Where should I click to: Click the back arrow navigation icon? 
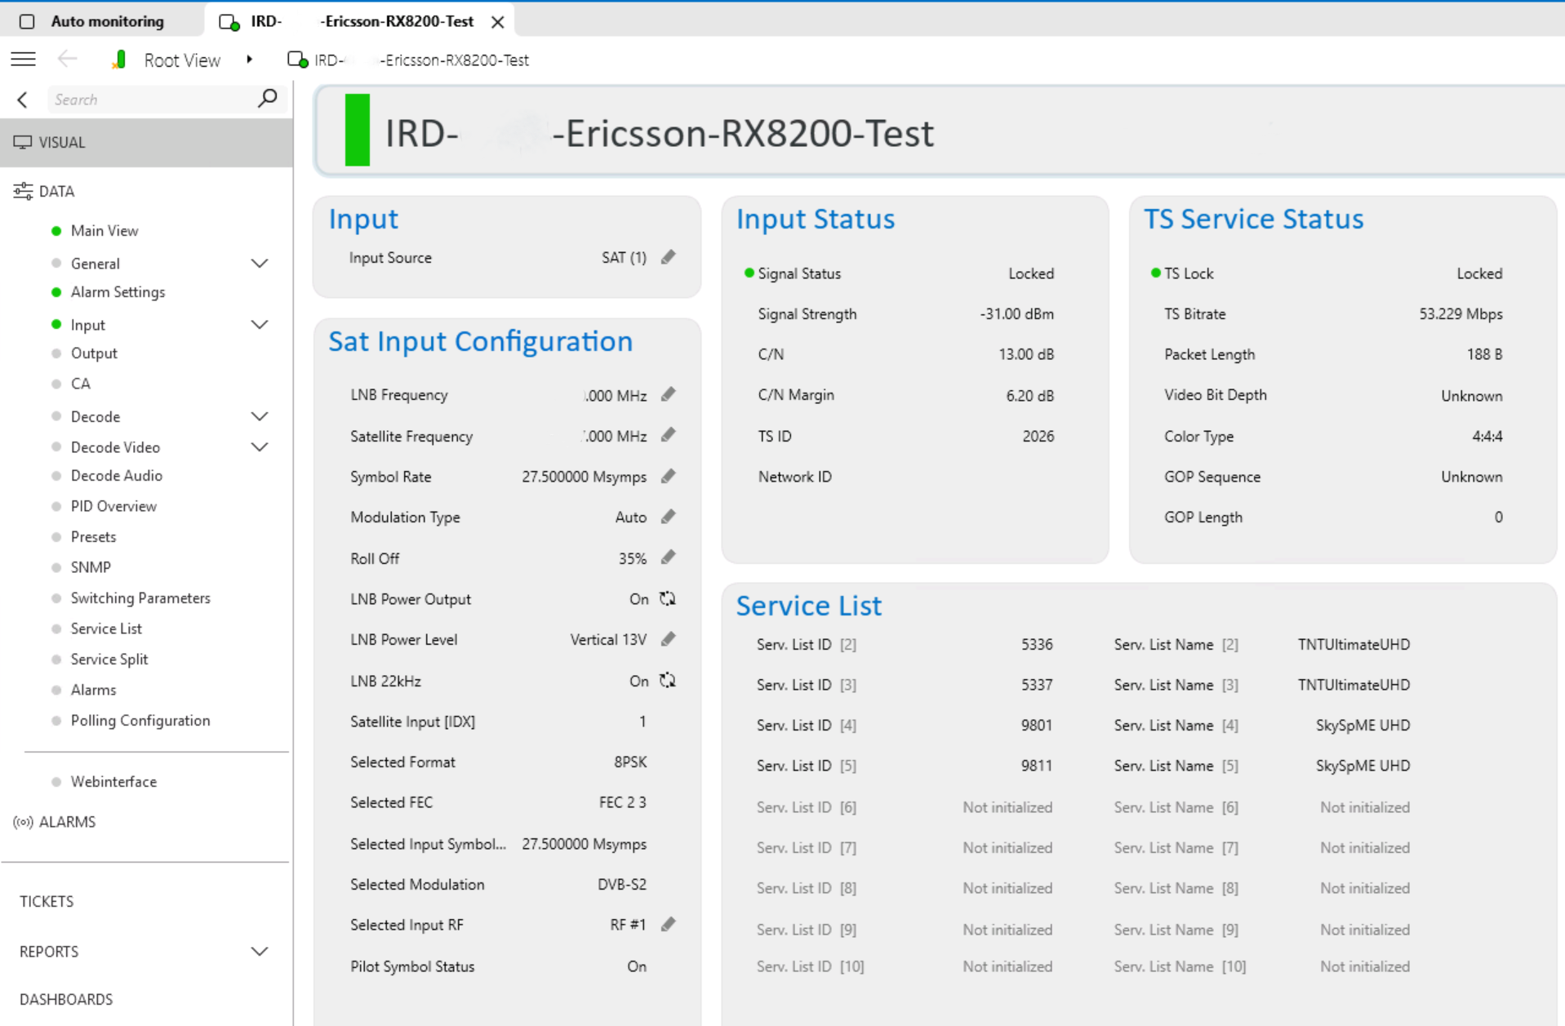(x=67, y=59)
